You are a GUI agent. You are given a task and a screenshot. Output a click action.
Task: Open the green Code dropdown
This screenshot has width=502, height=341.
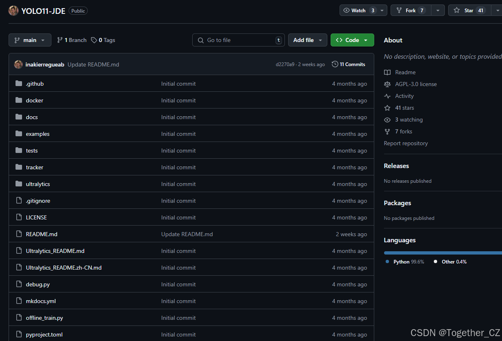352,40
